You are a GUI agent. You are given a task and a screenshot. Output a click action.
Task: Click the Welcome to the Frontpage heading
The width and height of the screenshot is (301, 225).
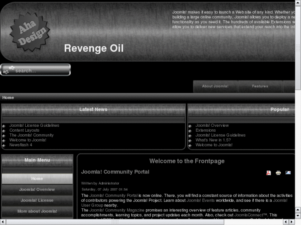[187, 161]
